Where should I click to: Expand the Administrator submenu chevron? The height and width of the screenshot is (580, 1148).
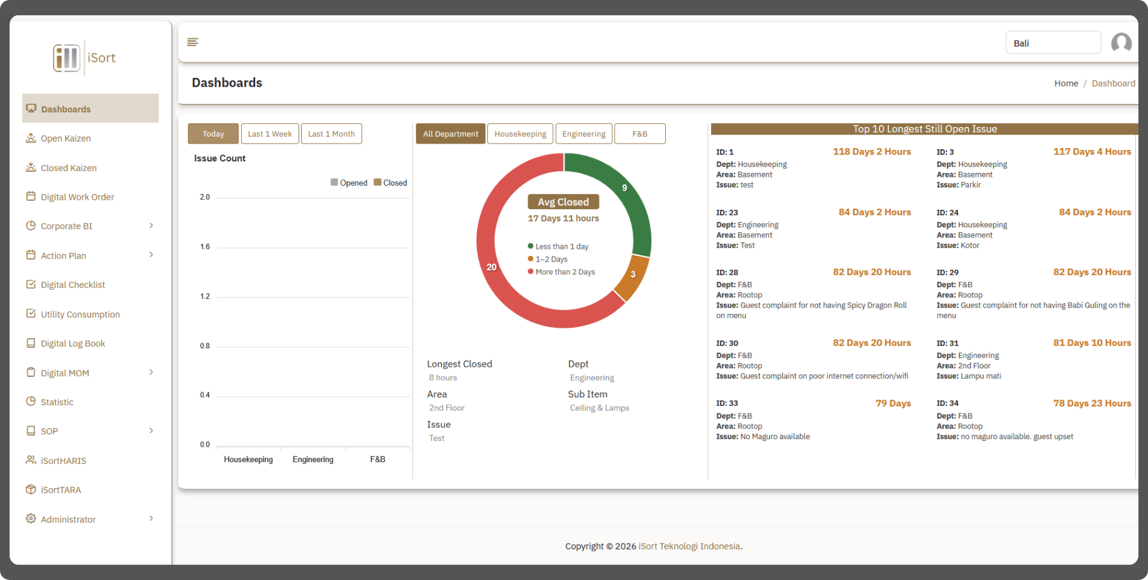click(x=151, y=518)
